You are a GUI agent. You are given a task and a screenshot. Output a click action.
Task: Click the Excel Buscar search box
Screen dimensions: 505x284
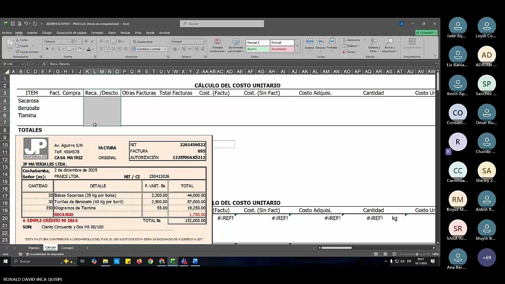click(222, 24)
